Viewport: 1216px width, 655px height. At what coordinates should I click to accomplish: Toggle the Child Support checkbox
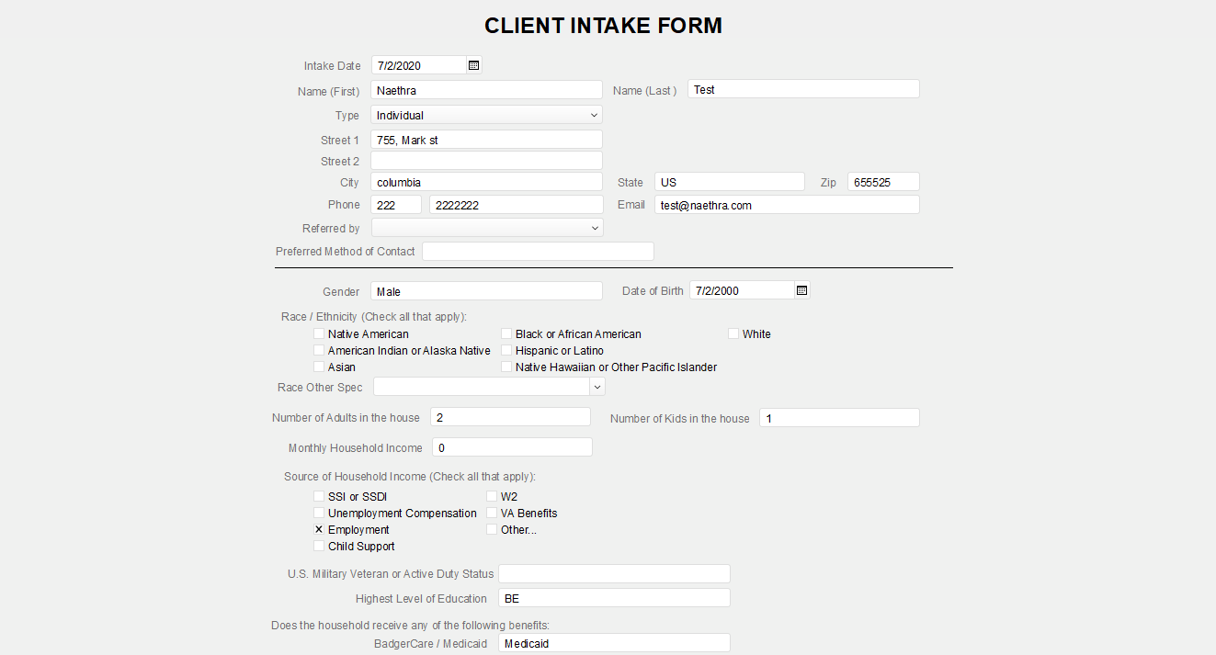pos(319,546)
